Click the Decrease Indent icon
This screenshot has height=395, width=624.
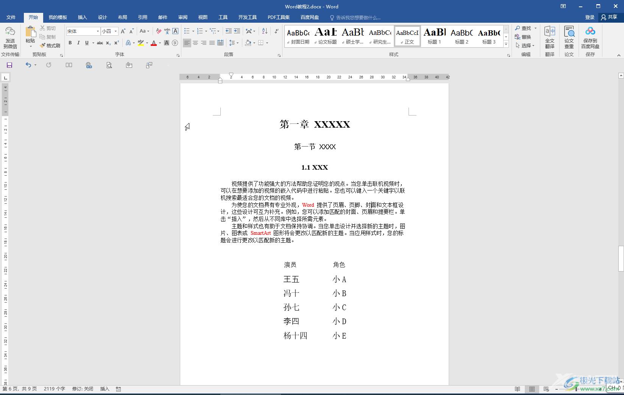pos(228,31)
